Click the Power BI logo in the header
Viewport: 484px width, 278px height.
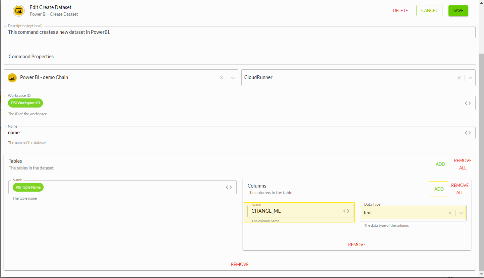[19, 11]
